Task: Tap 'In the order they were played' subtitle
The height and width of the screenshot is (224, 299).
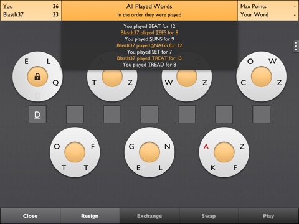Action: click(x=149, y=15)
